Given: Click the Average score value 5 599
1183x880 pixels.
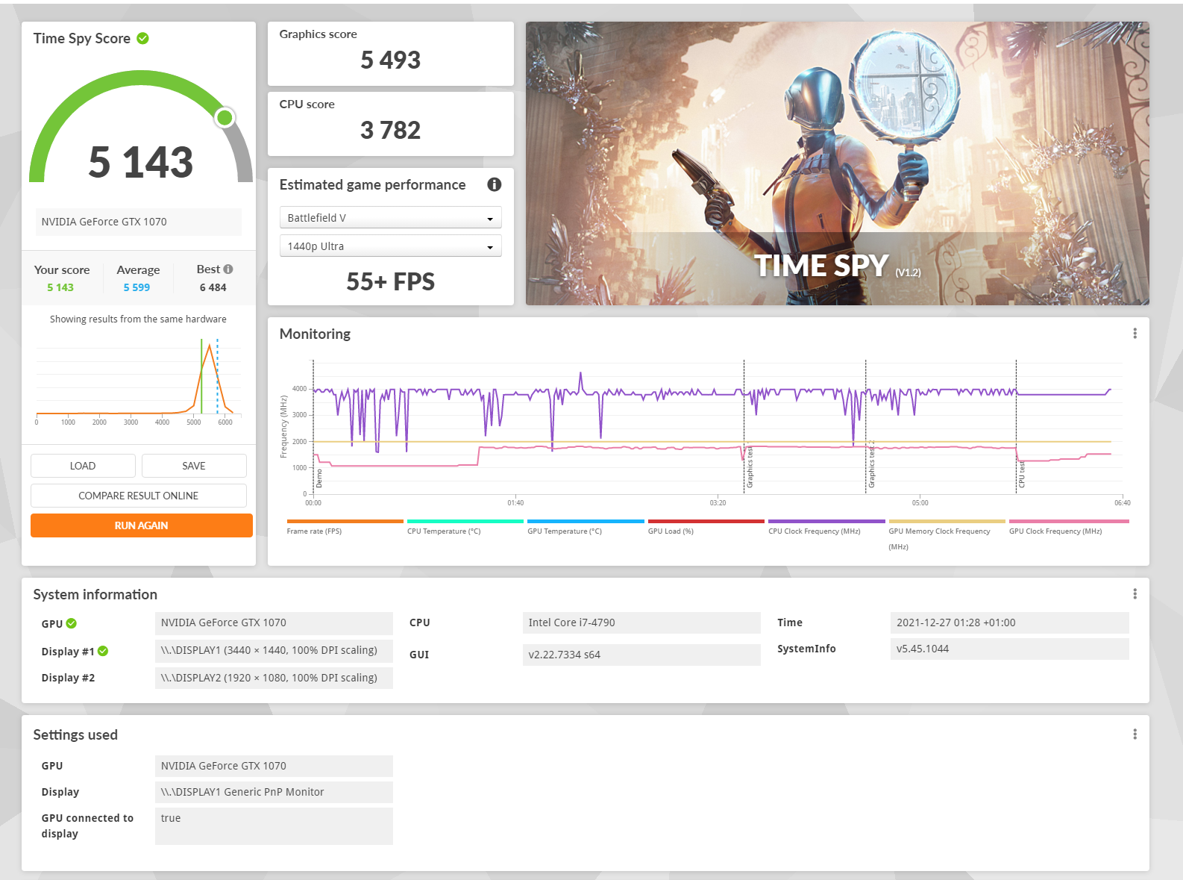Looking at the screenshot, I should pos(136,287).
